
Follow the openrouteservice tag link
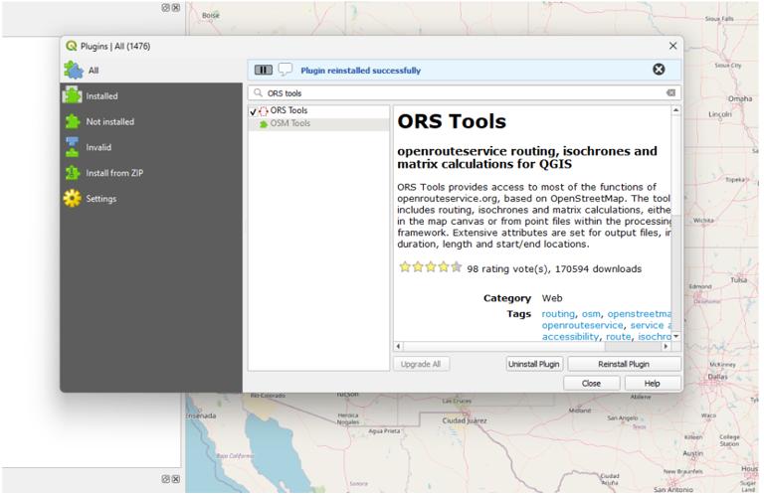[582, 325]
